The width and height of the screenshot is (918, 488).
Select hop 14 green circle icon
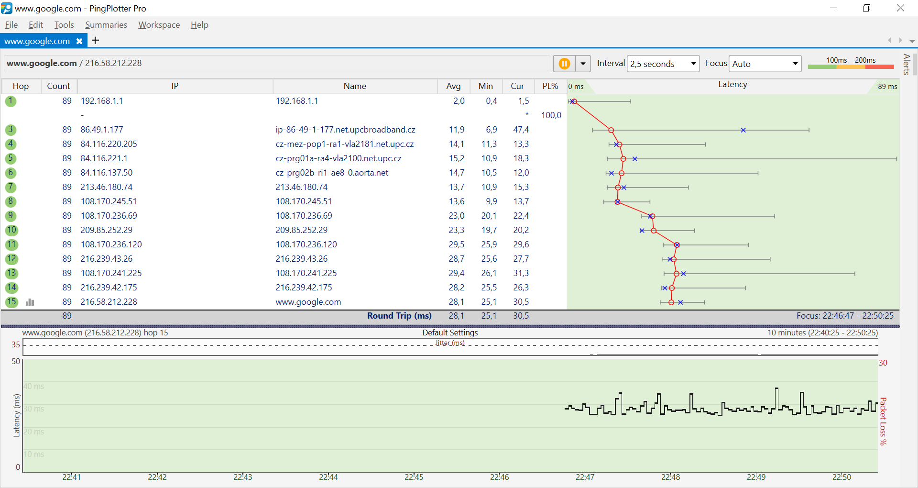[x=11, y=288]
